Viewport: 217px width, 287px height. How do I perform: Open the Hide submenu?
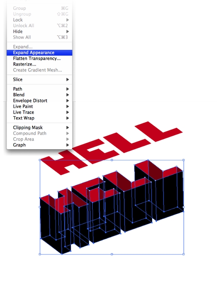39,31
